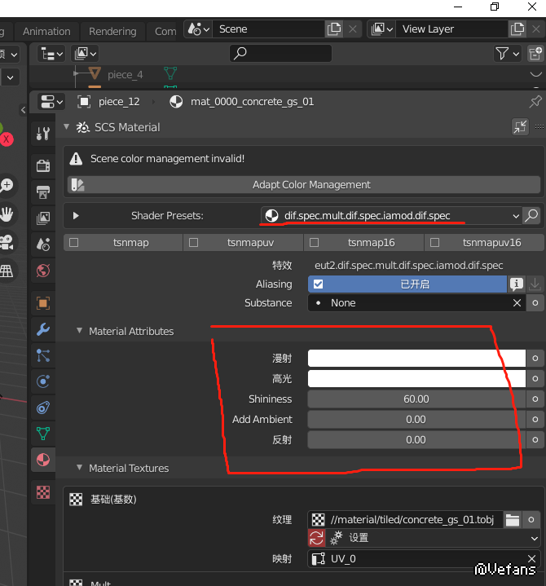Collapse the Material Textures section

(x=80, y=469)
